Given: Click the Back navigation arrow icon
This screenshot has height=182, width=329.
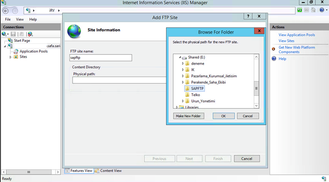Looking at the screenshot, I should tap(6, 11).
